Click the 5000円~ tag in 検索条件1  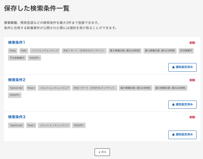tap(34, 58)
